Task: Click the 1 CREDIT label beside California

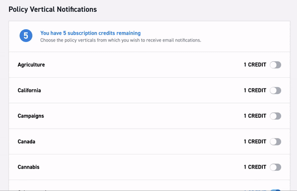Action: (x=255, y=90)
